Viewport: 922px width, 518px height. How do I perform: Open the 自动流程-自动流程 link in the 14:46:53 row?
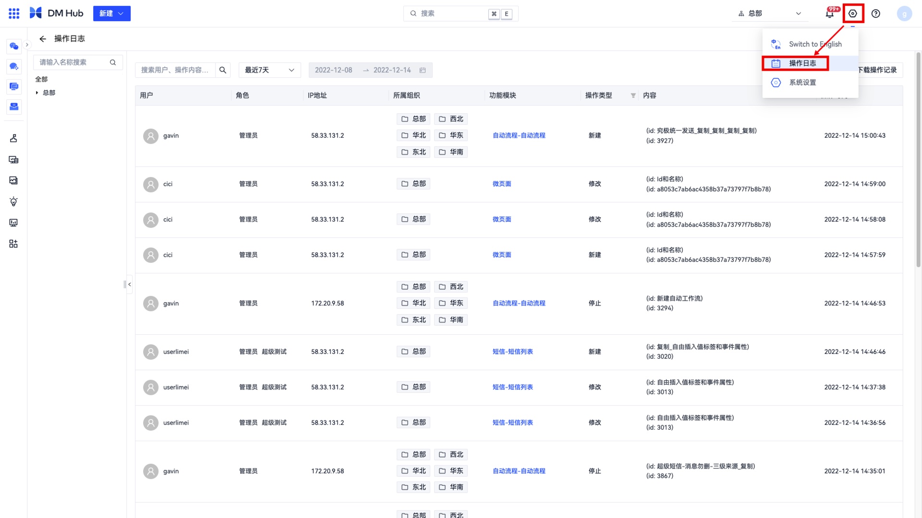click(519, 303)
